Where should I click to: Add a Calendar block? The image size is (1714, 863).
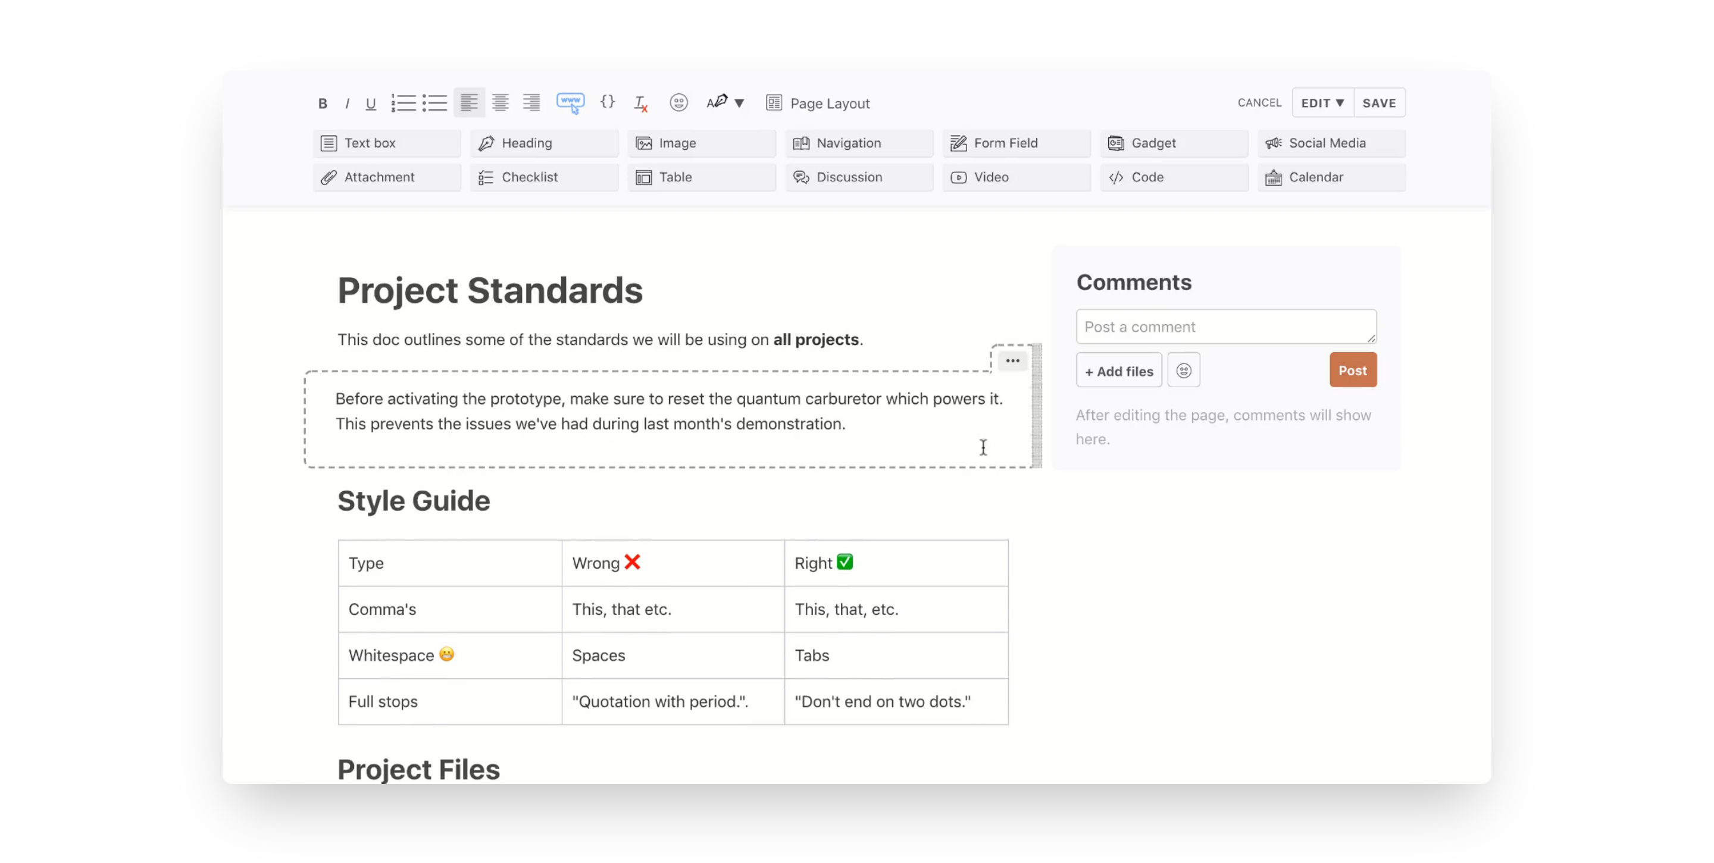coord(1331,177)
